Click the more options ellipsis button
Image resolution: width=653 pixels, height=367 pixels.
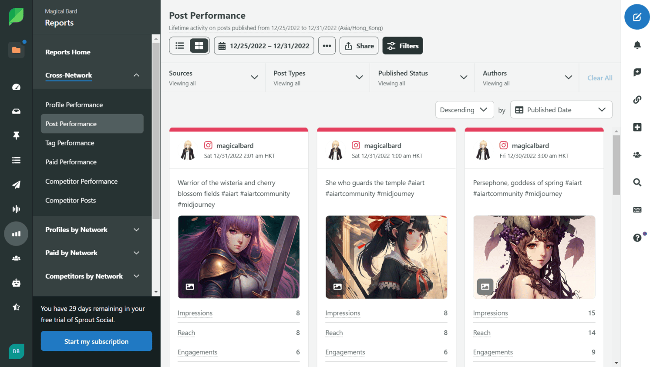tap(326, 46)
